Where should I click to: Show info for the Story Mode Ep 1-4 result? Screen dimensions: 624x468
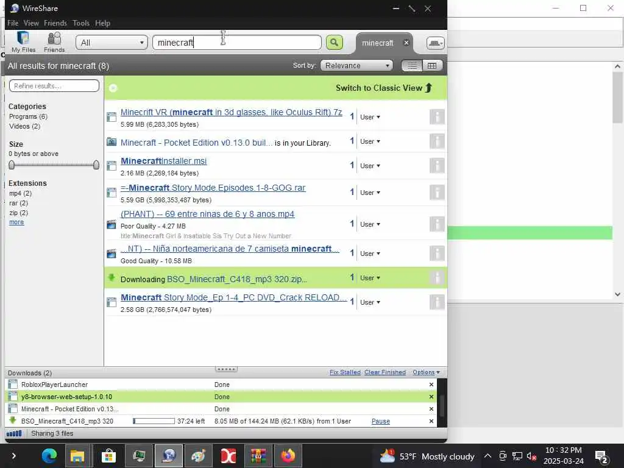[x=437, y=302]
